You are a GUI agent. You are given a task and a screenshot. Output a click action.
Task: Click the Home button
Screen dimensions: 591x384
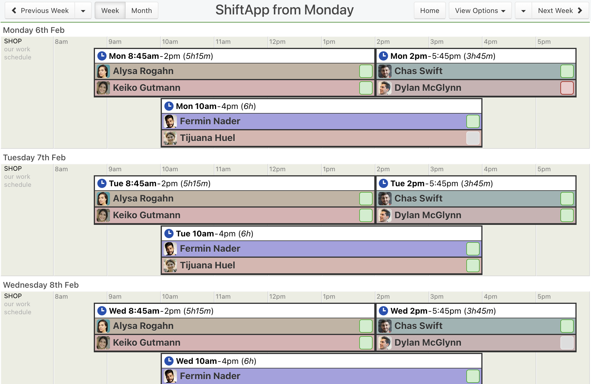coord(430,11)
